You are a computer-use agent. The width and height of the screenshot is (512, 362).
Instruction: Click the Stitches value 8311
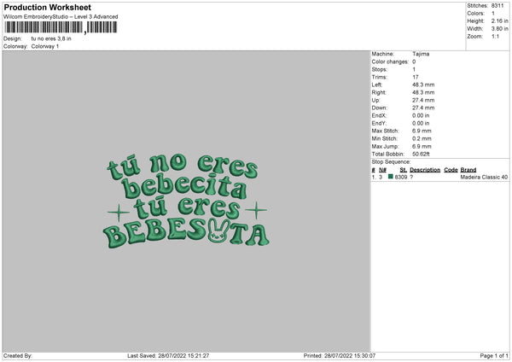(x=497, y=6)
